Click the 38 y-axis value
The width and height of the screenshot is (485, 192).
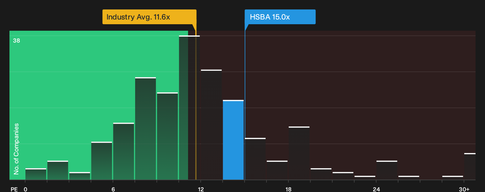[x=17, y=41]
